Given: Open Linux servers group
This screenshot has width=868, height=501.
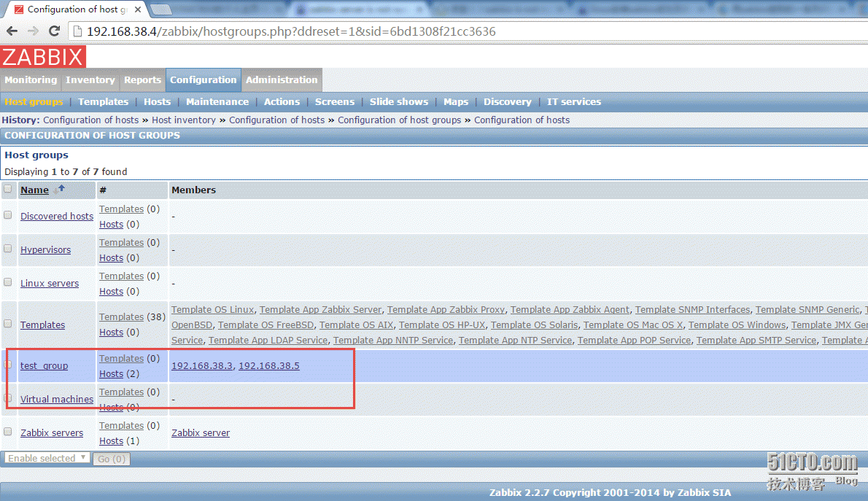Looking at the screenshot, I should [x=50, y=284].
